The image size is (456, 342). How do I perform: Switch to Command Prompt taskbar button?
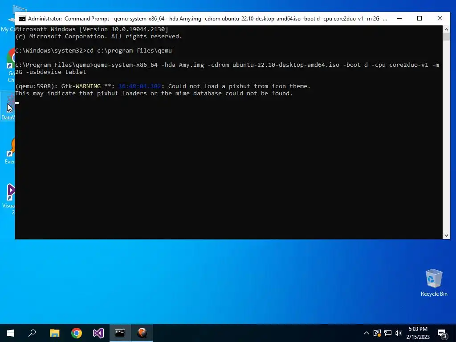[x=120, y=333]
